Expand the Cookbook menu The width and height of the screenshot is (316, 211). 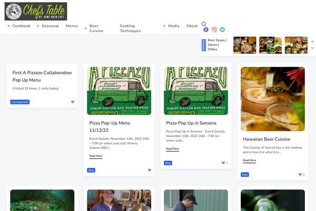click(x=22, y=26)
